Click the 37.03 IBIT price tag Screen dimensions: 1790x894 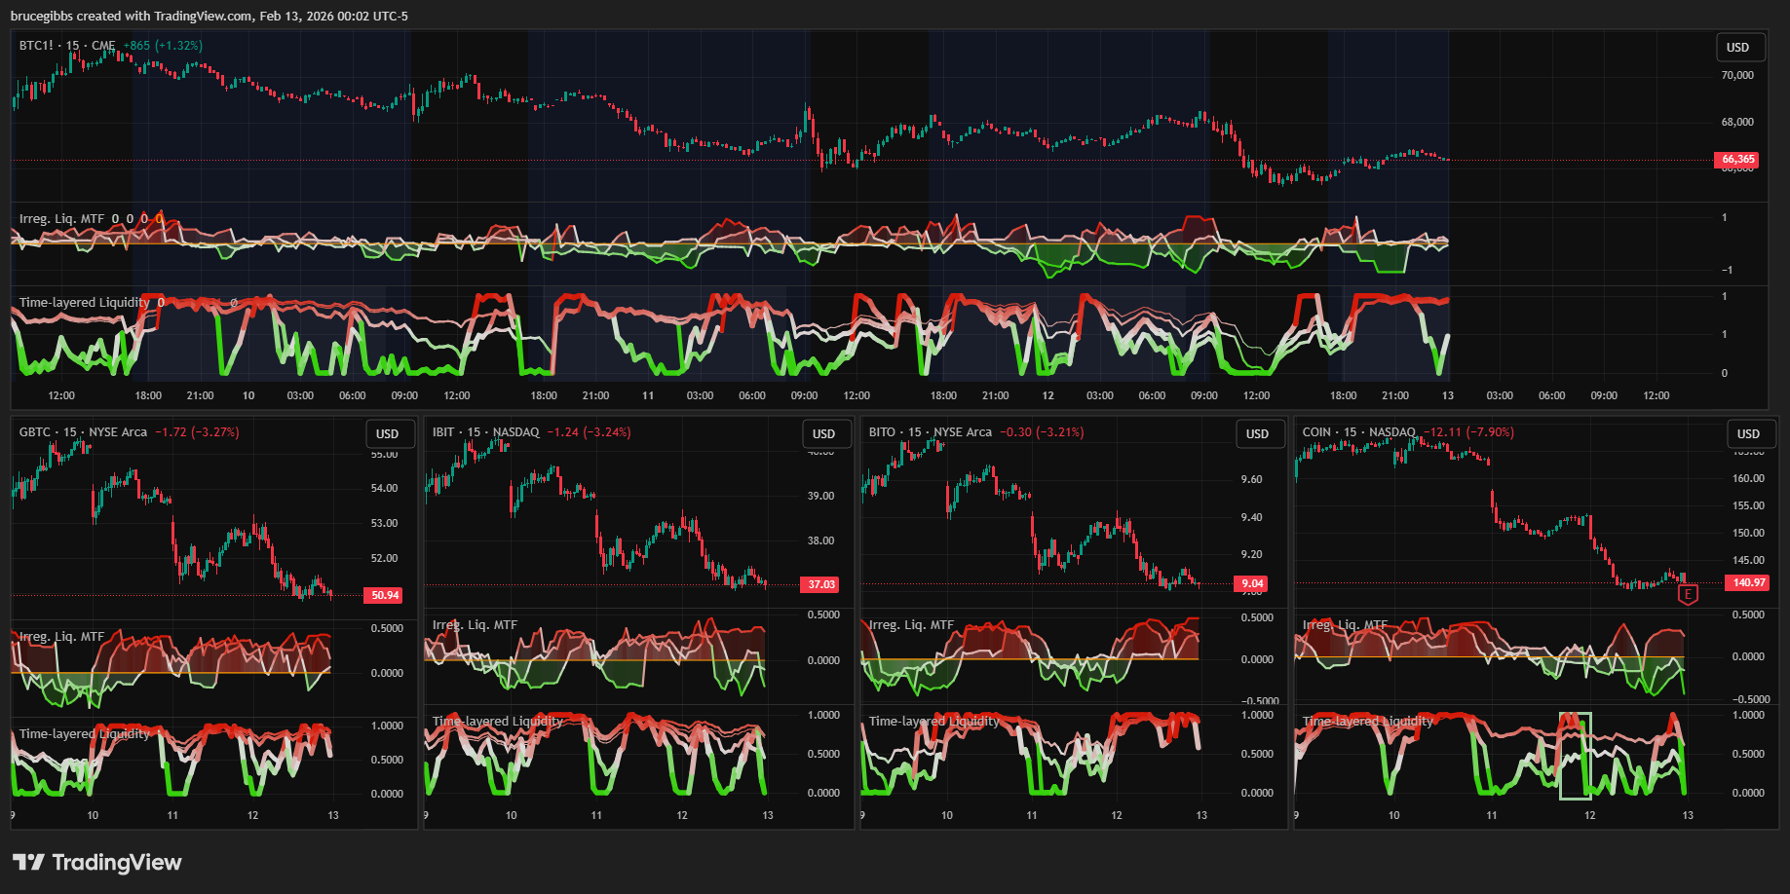(x=821, y=584)
